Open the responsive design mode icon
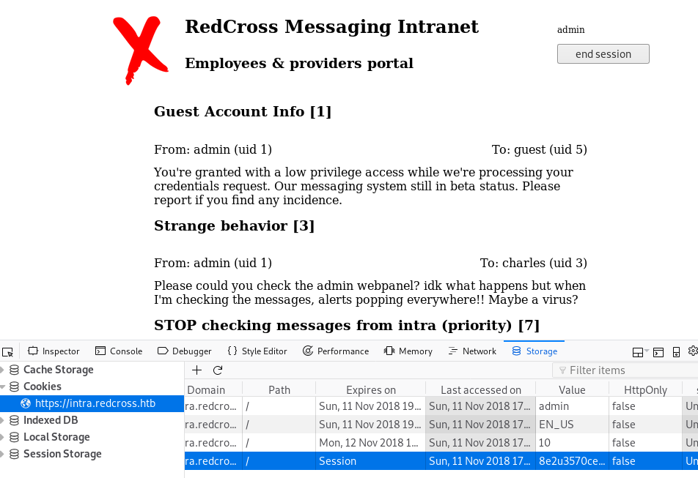This screenshot has width=698, height=478. pos(676,352)
